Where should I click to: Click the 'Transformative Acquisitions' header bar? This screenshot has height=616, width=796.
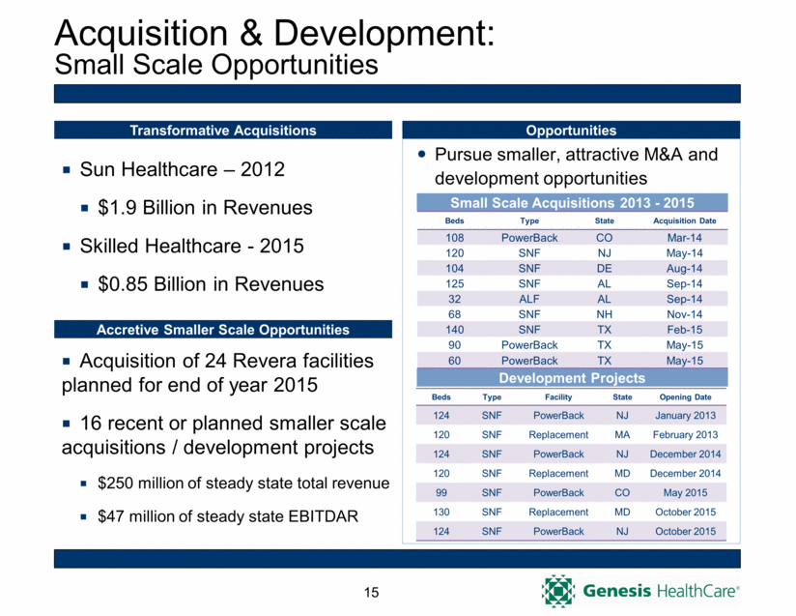(x=223, y=131)
